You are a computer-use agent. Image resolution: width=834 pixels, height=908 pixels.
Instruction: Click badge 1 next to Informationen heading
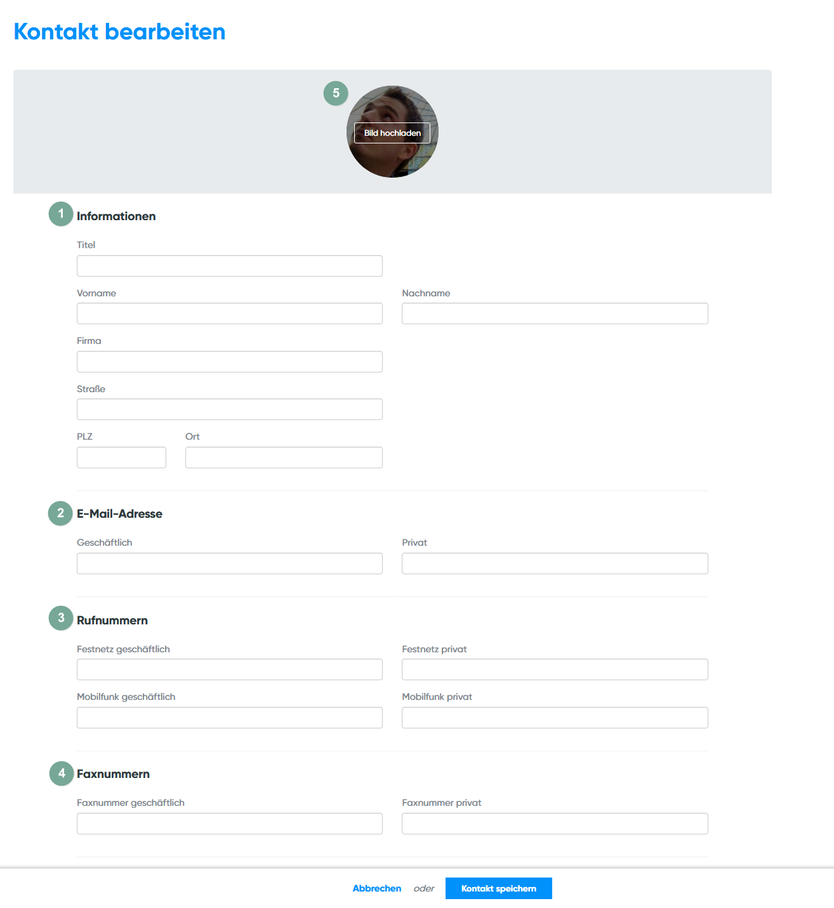click(61, 214)
